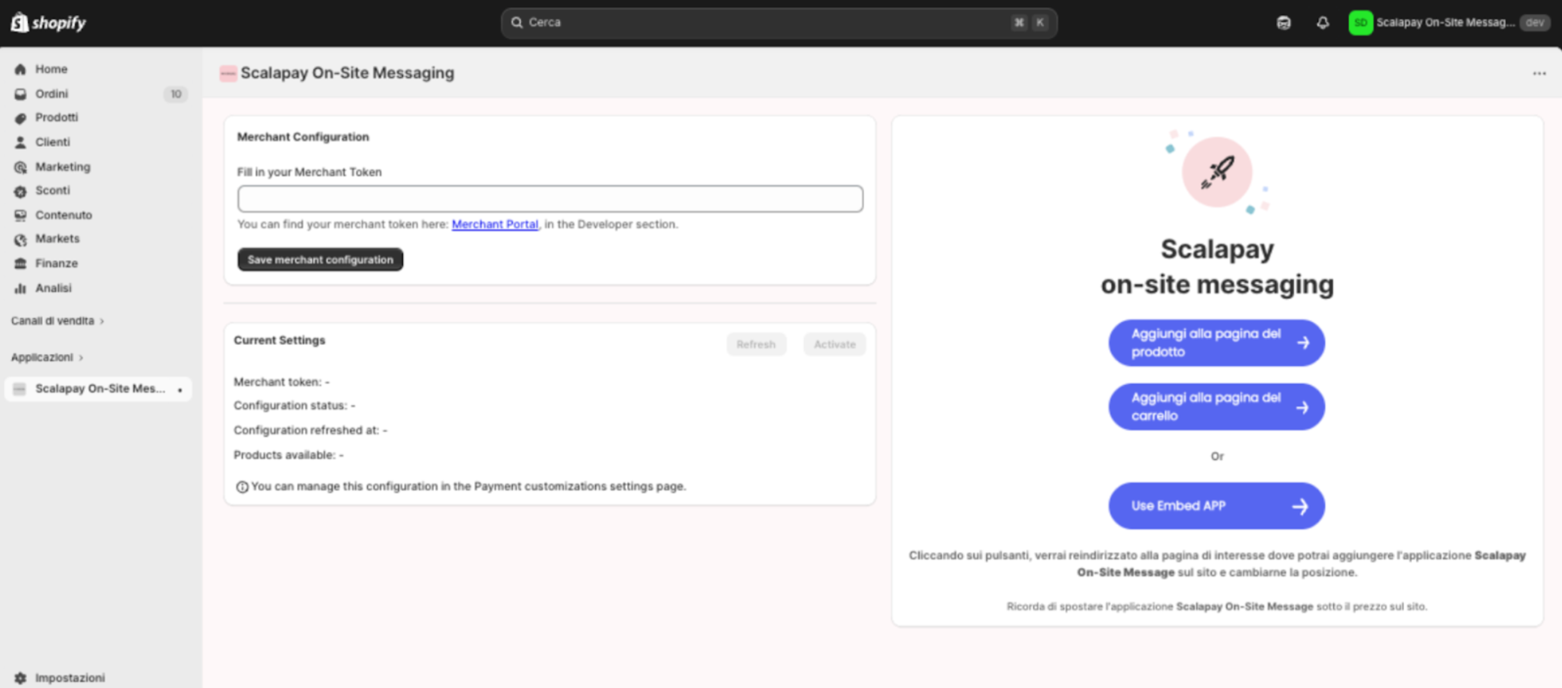
Task: Open the Merchant Portal link
Action: pyautogui.click(x=494, y=224)
